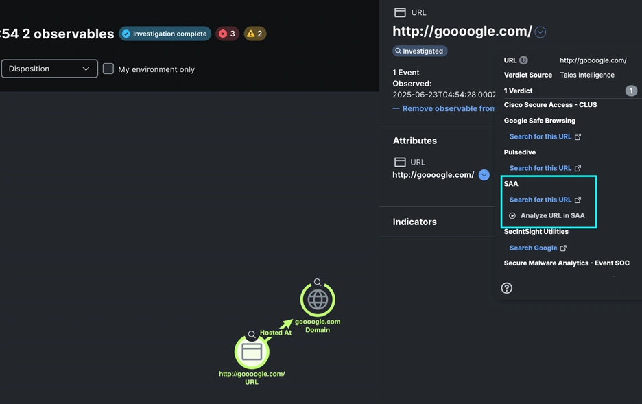The image size is (642, 404).
Task: Select the Secure Malware Analytics - Event SOC entry
Action: [x=566, y=263]
